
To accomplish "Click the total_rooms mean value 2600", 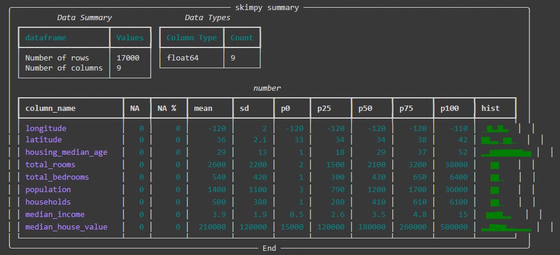I will [217, 165].
